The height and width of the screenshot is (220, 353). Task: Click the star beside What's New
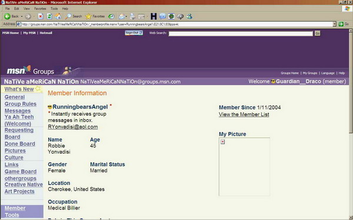coord(38,89)
